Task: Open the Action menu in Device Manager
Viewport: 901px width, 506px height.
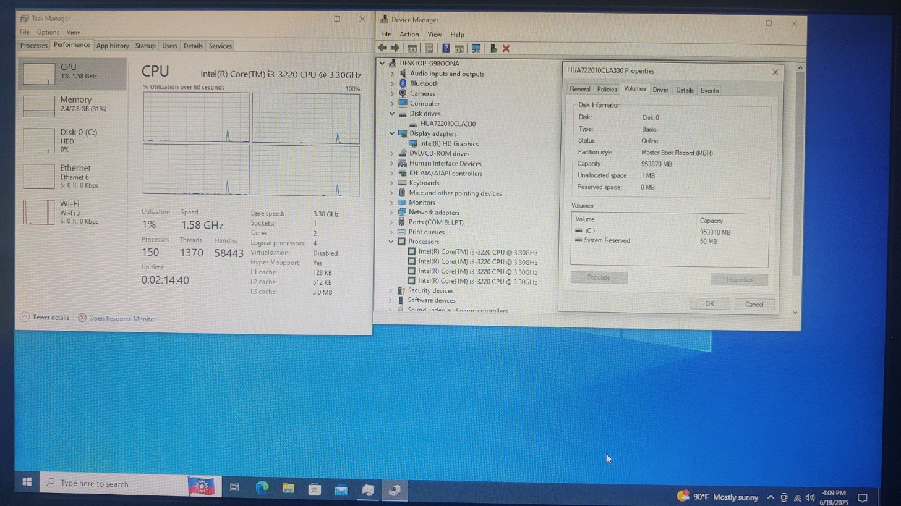Action: coord(409,35)
